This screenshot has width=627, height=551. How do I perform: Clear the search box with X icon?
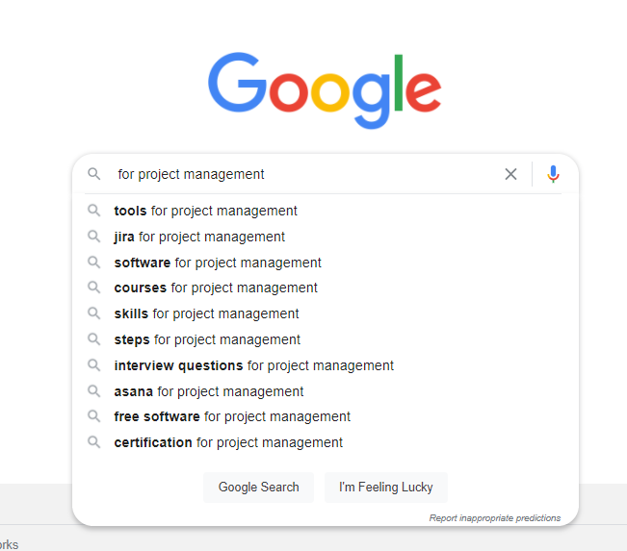(510, 174)
